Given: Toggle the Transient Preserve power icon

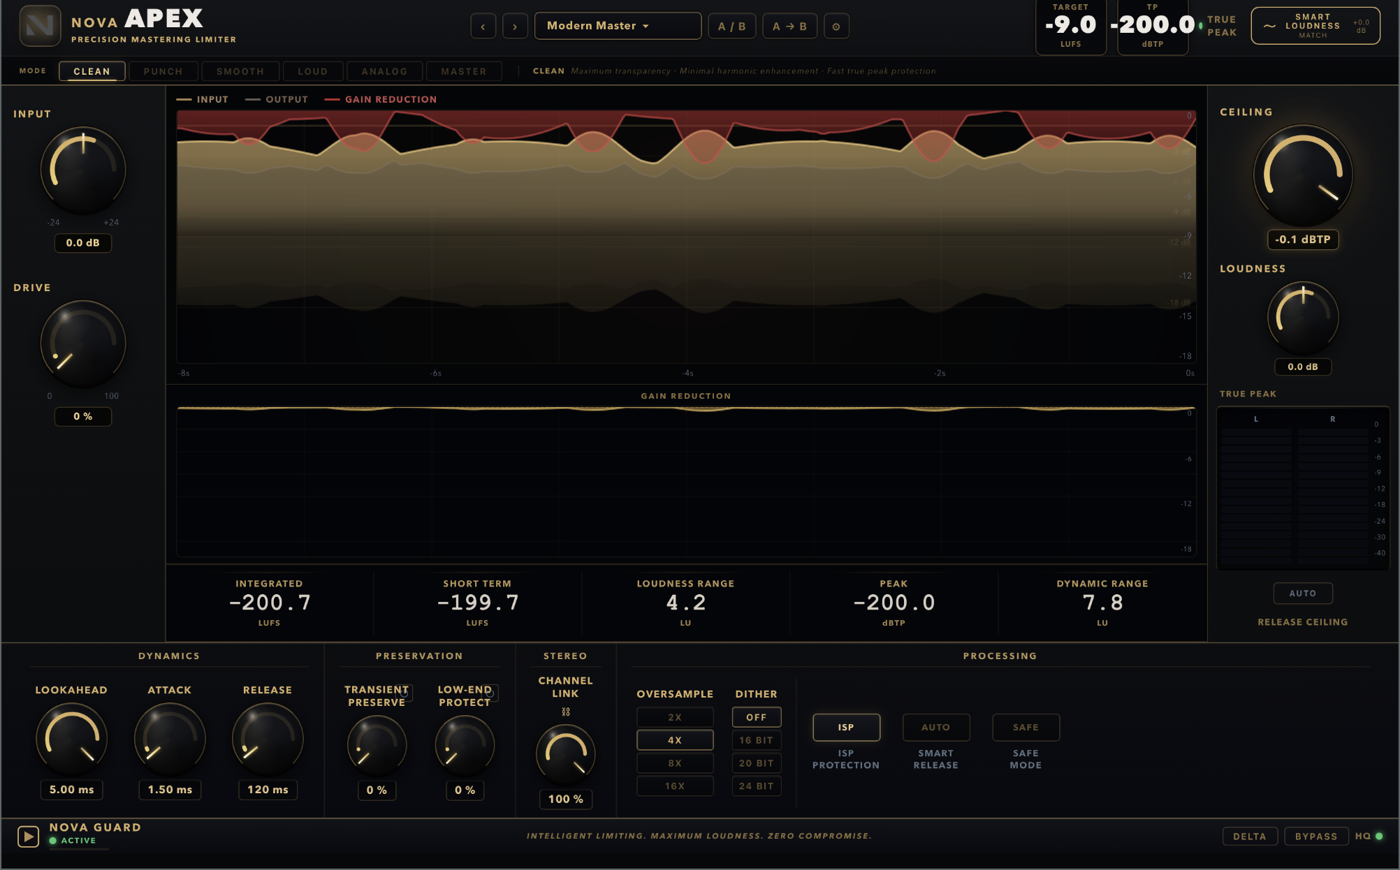Looking at the screenshot, I should [x=404, y=693].
